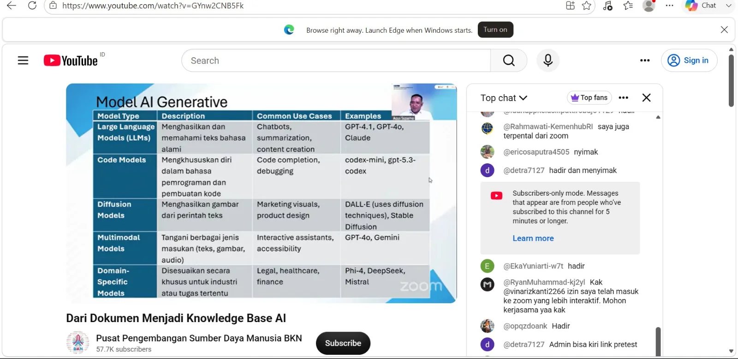This screenshot has width=738, height=359.
Task: Click the magnifying glass search button
Action: (509, 60)
